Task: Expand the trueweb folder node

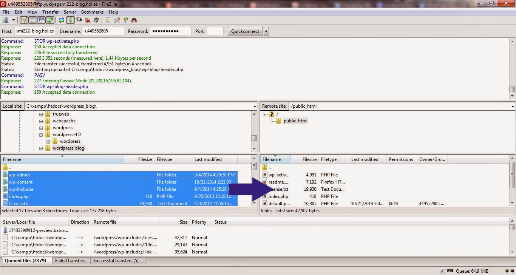Action: coord(41,114)
